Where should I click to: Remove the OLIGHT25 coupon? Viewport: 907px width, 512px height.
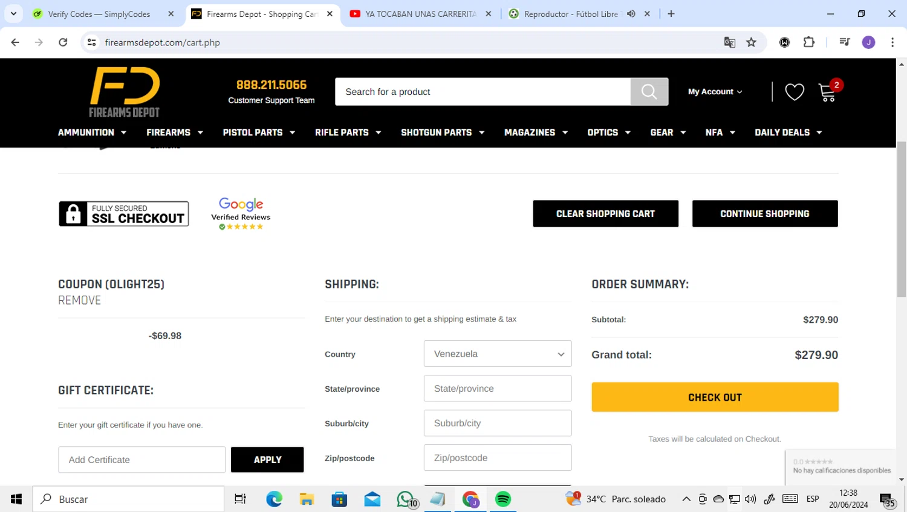coord(79,300)
